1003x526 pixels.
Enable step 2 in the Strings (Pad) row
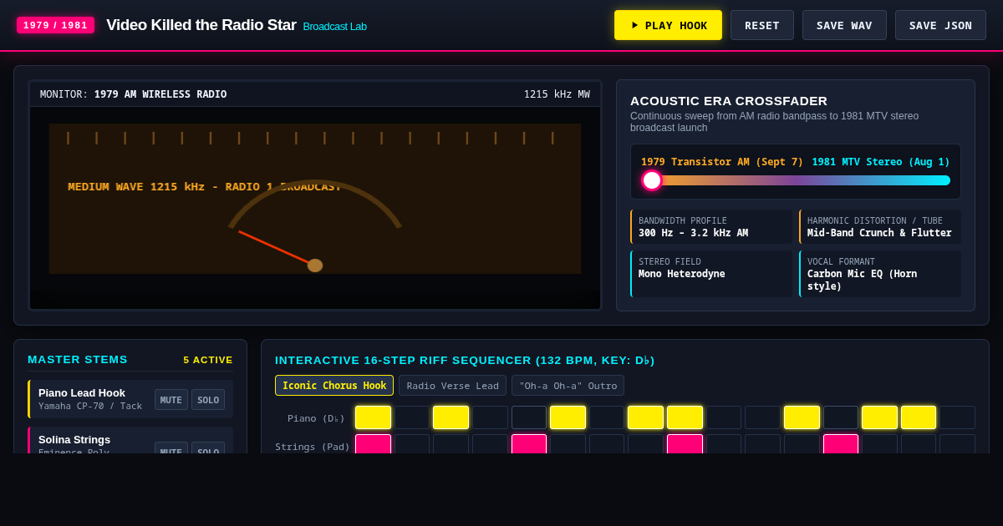[x=412, y=444]
